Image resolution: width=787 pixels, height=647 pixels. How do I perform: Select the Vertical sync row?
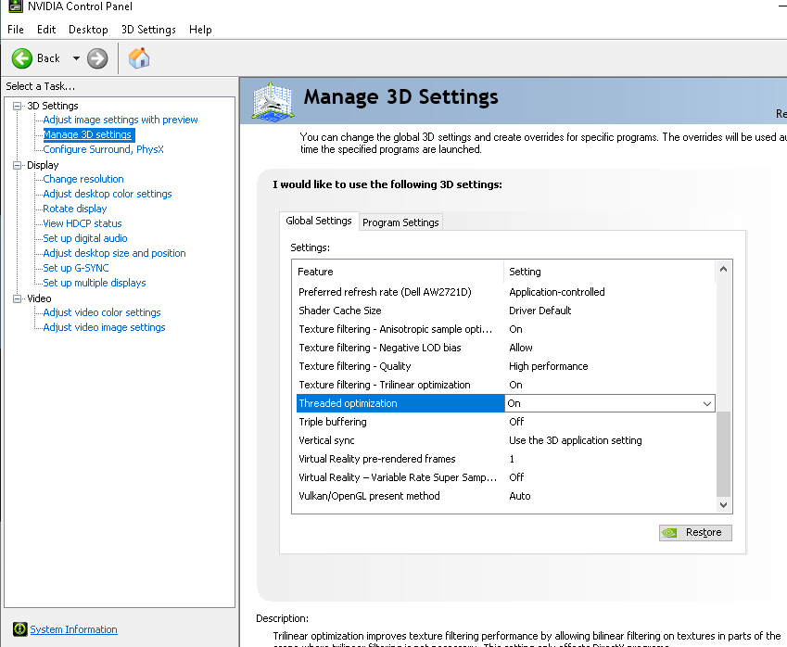click(505, 440)
